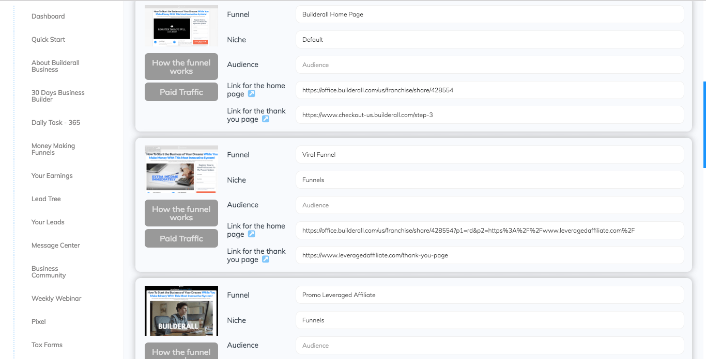This screenshot has width=706, height=359.
Task: Select leveragedaffiliate.com thank-you-page link field
Action: coord(490,255)
